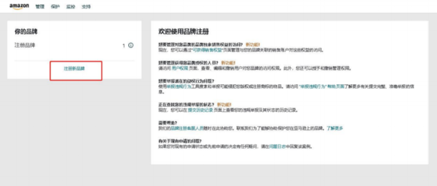Follow the 用户权限 link
The image size is (437, 186).
178,68
